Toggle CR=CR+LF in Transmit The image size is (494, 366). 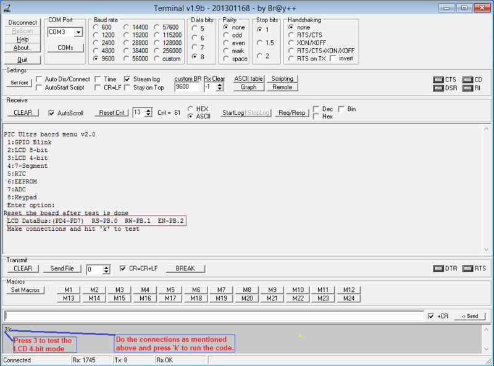[123, 268]
